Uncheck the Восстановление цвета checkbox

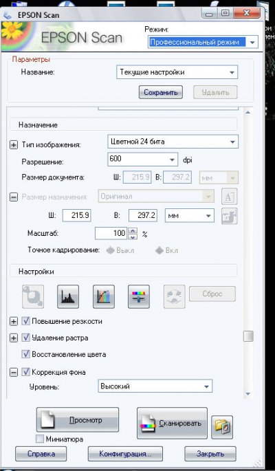tap(25, 354)
